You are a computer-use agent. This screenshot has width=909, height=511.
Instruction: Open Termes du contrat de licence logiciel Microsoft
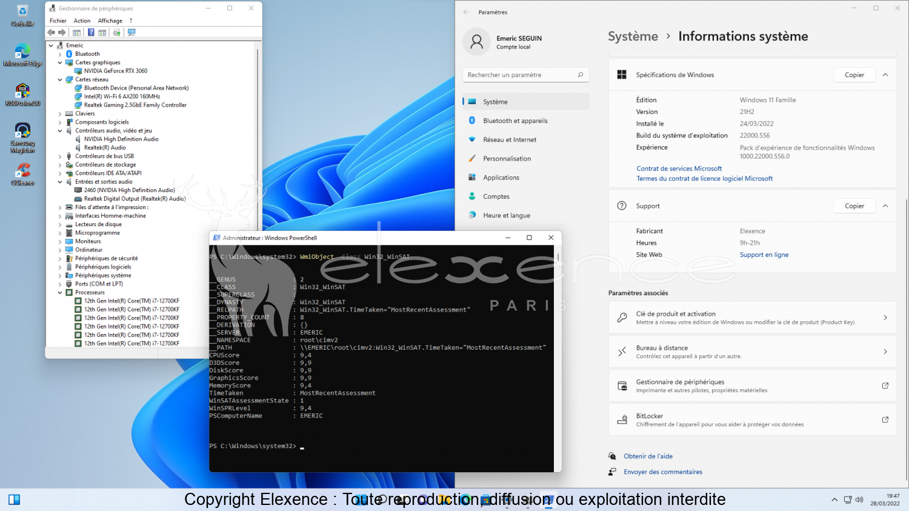[x=704, y=178]
